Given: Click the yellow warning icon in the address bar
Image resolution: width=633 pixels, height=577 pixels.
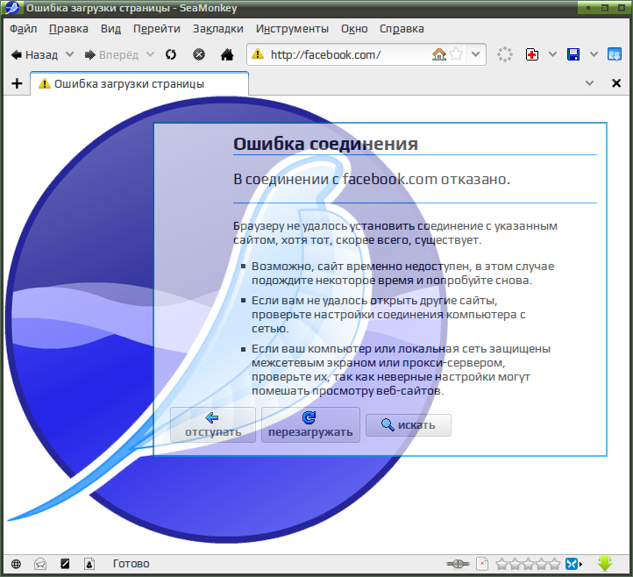Looking at the screenshot, I should pos(257,54).
